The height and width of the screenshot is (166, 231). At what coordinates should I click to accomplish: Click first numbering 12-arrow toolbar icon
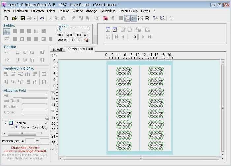[x=155, y=18]
